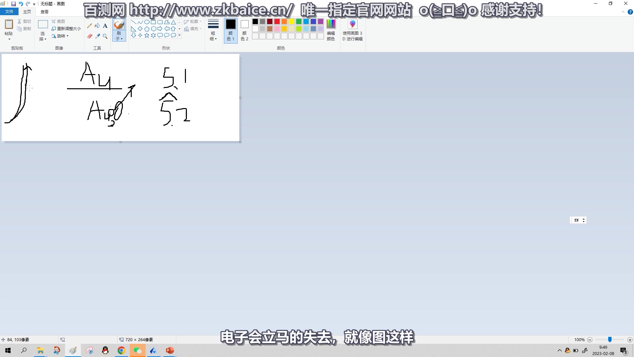Image resolution: width=634 pixels, height=357 pixels.
Task: Click the Cut (剪切) button
Action: tap(24, 21)
